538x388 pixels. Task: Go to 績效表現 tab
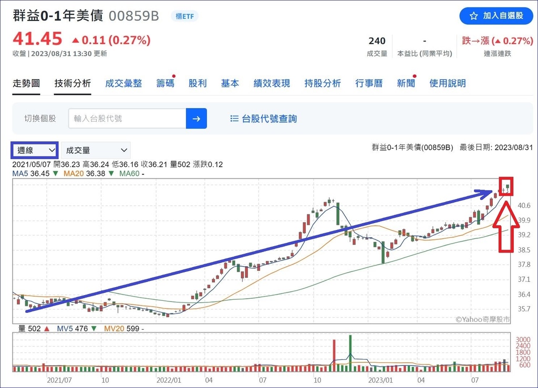[x=272, y=83]
